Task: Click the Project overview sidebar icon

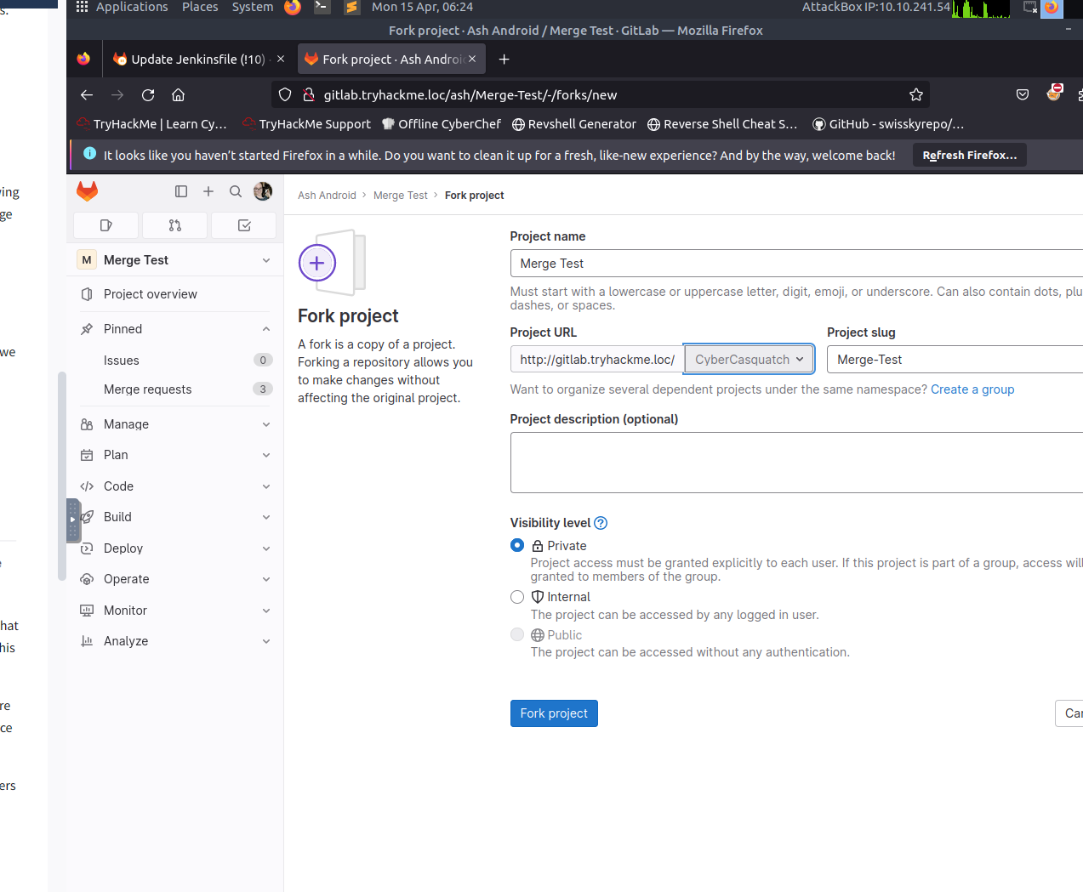Action: click(x=87, y=294)
